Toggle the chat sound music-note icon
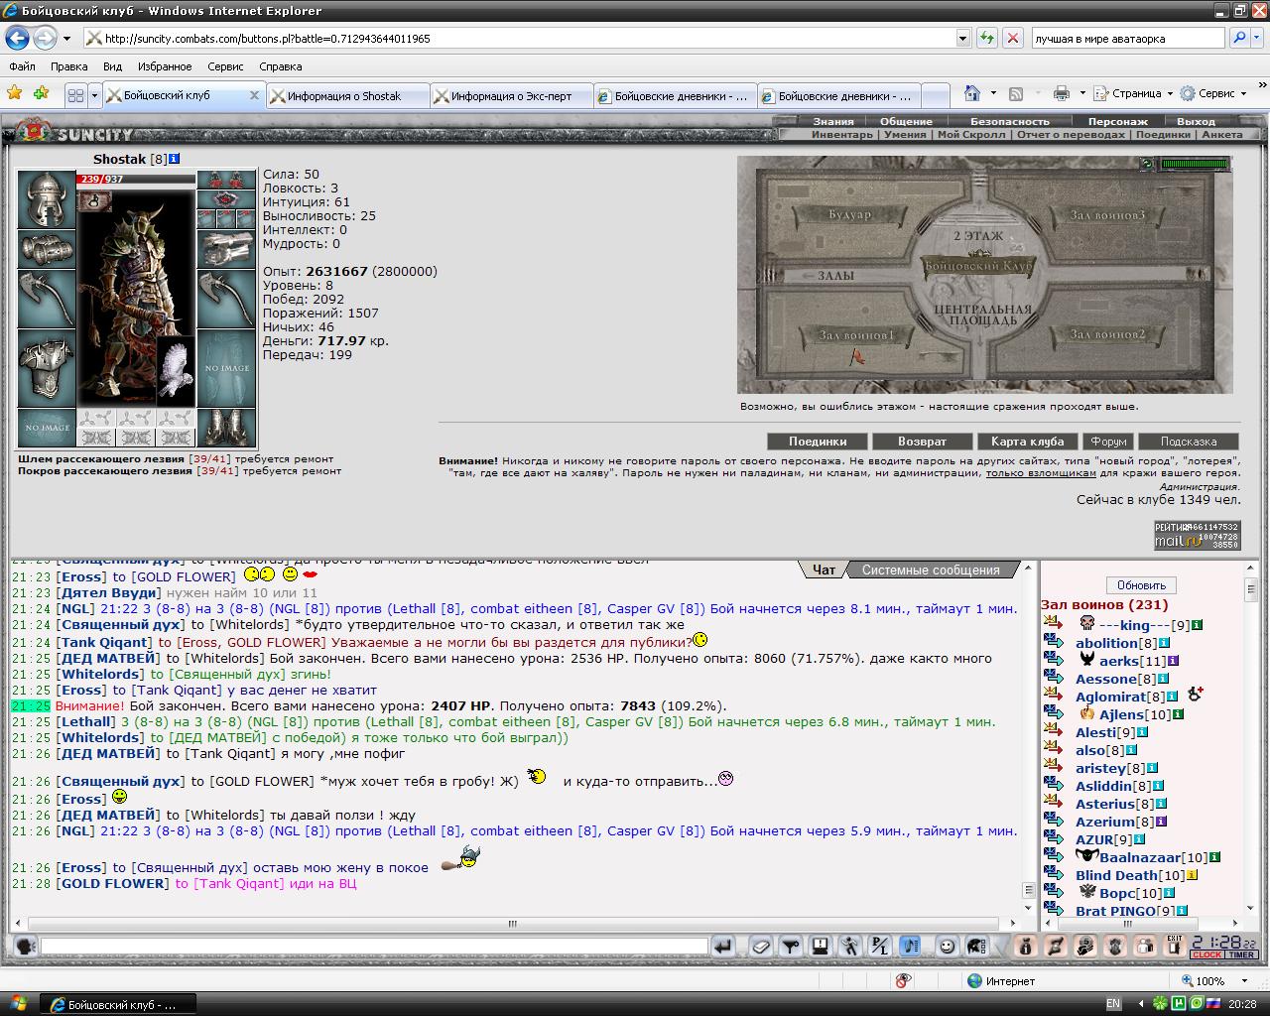1270x1016 pixels. pos(910,947)
